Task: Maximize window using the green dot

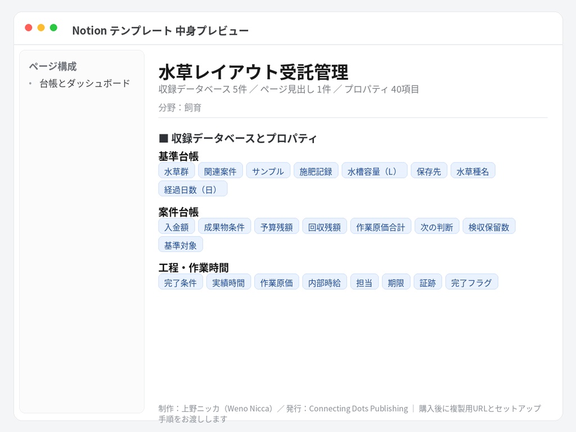Action: tap(53, 28)
